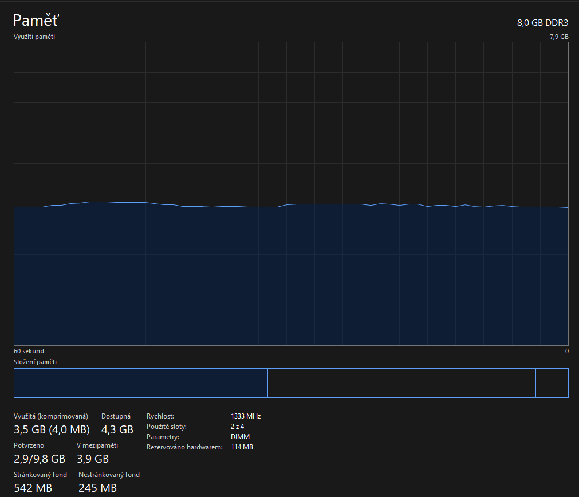Select the V mezipaměti 3,9 GB value
Image resolution: width=579 pixels, height=497 pixels.
[x=93, y=459]
